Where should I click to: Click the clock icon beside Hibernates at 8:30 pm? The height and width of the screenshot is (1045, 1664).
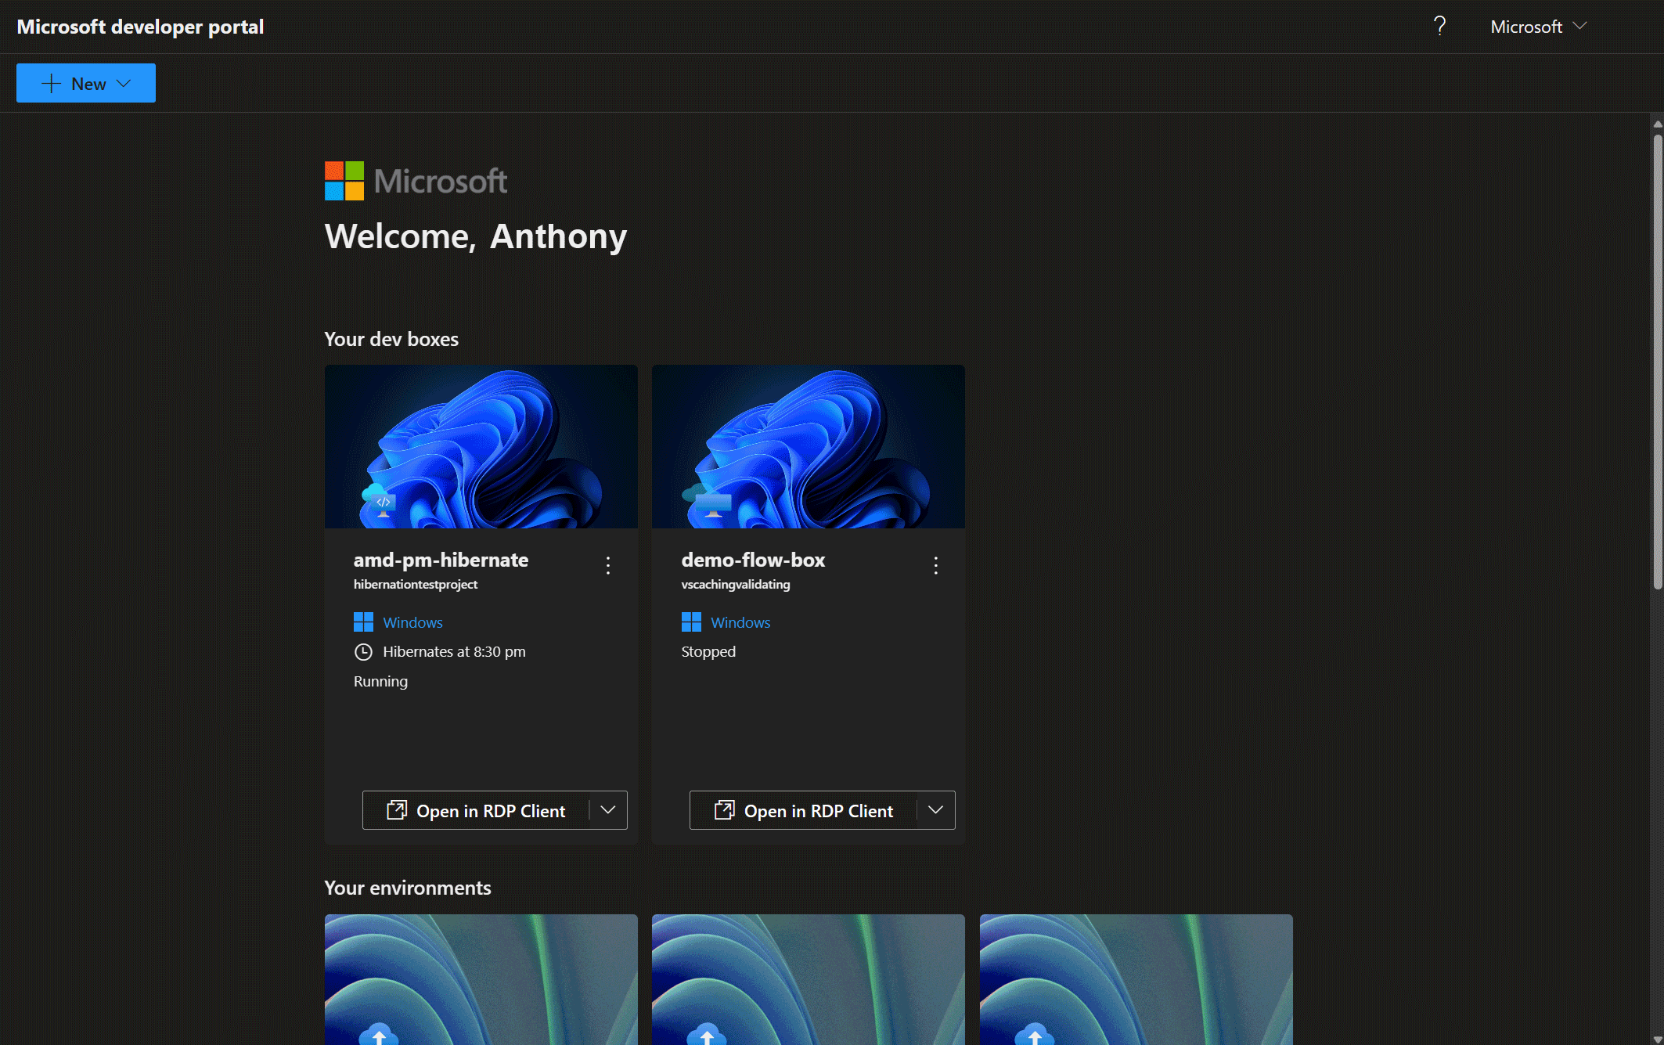coord(363,652)
